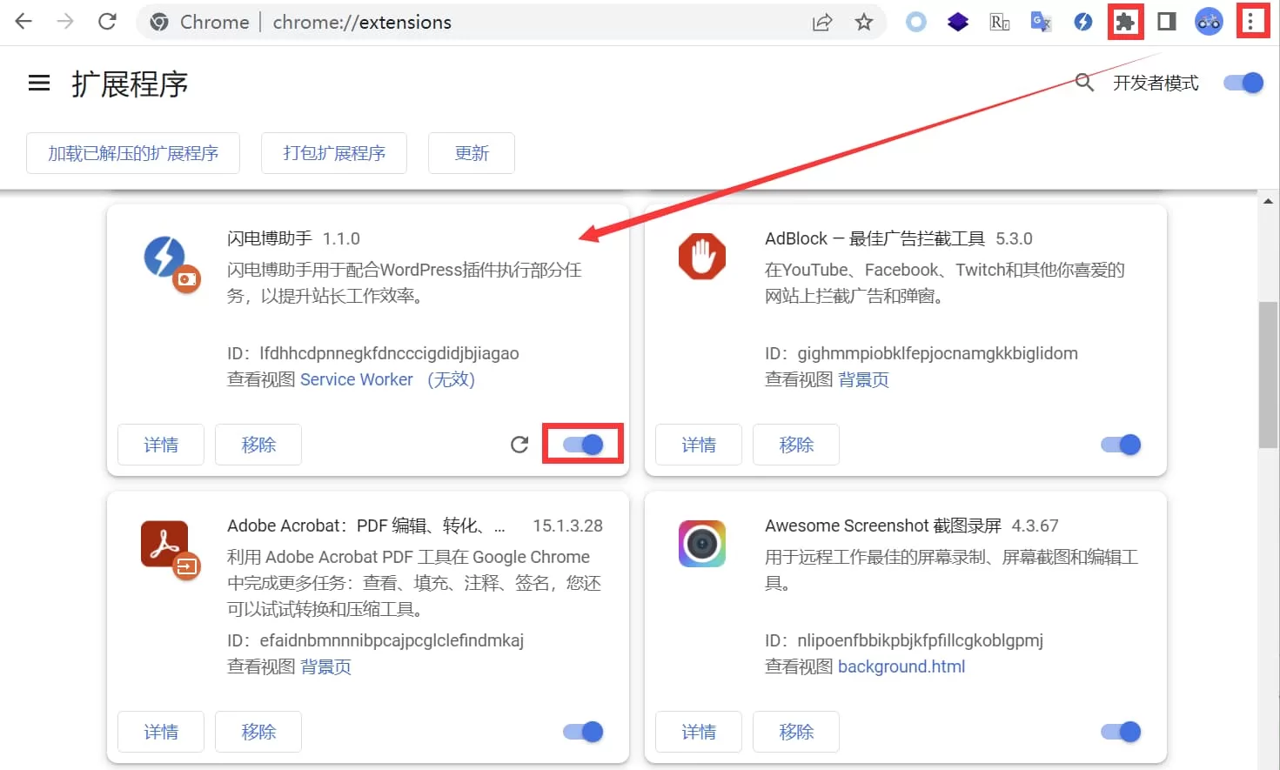Turn off the AdBlock extension toggle
Image resolution: width=1280 pixels, height=770 pixels.
1120,445
